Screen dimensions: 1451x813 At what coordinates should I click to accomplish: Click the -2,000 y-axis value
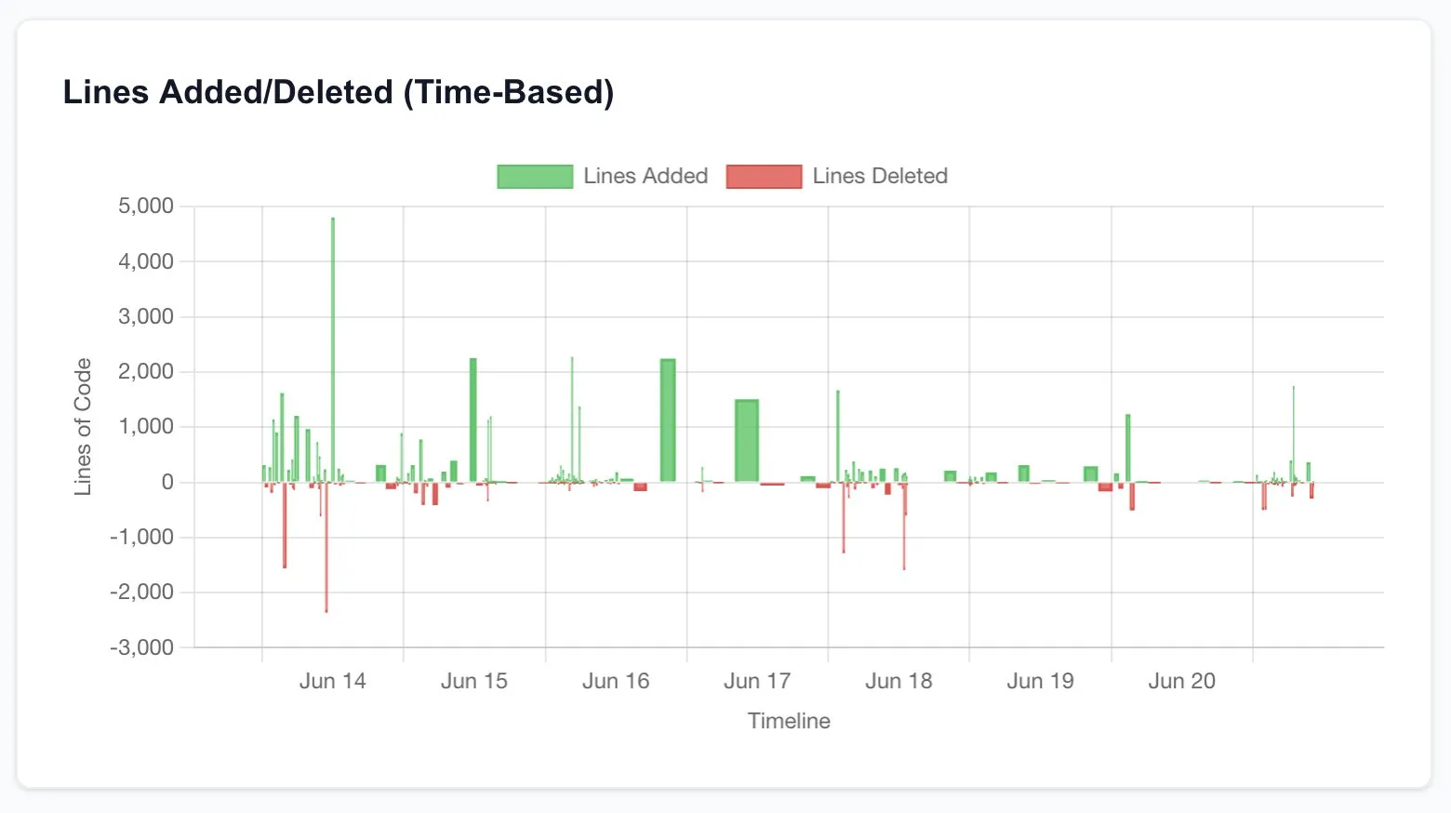pyautogui.click(x=142, y=592)
